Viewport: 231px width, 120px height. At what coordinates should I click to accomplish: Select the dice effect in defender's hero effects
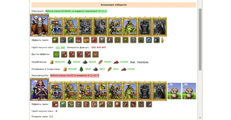(x=55, y=104)
